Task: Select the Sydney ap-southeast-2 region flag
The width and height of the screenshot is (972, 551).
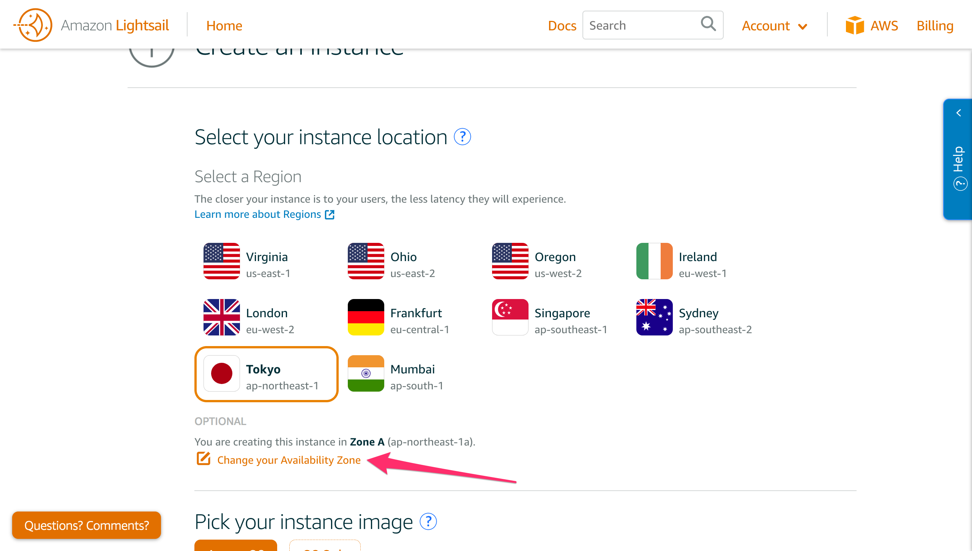Action: pyautogui.click(x=655, y=317)
